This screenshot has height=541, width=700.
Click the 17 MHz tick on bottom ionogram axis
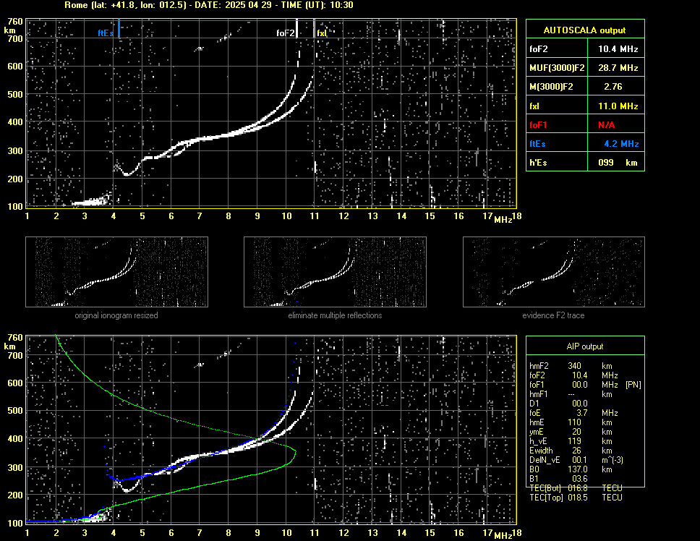coord(487,532)
